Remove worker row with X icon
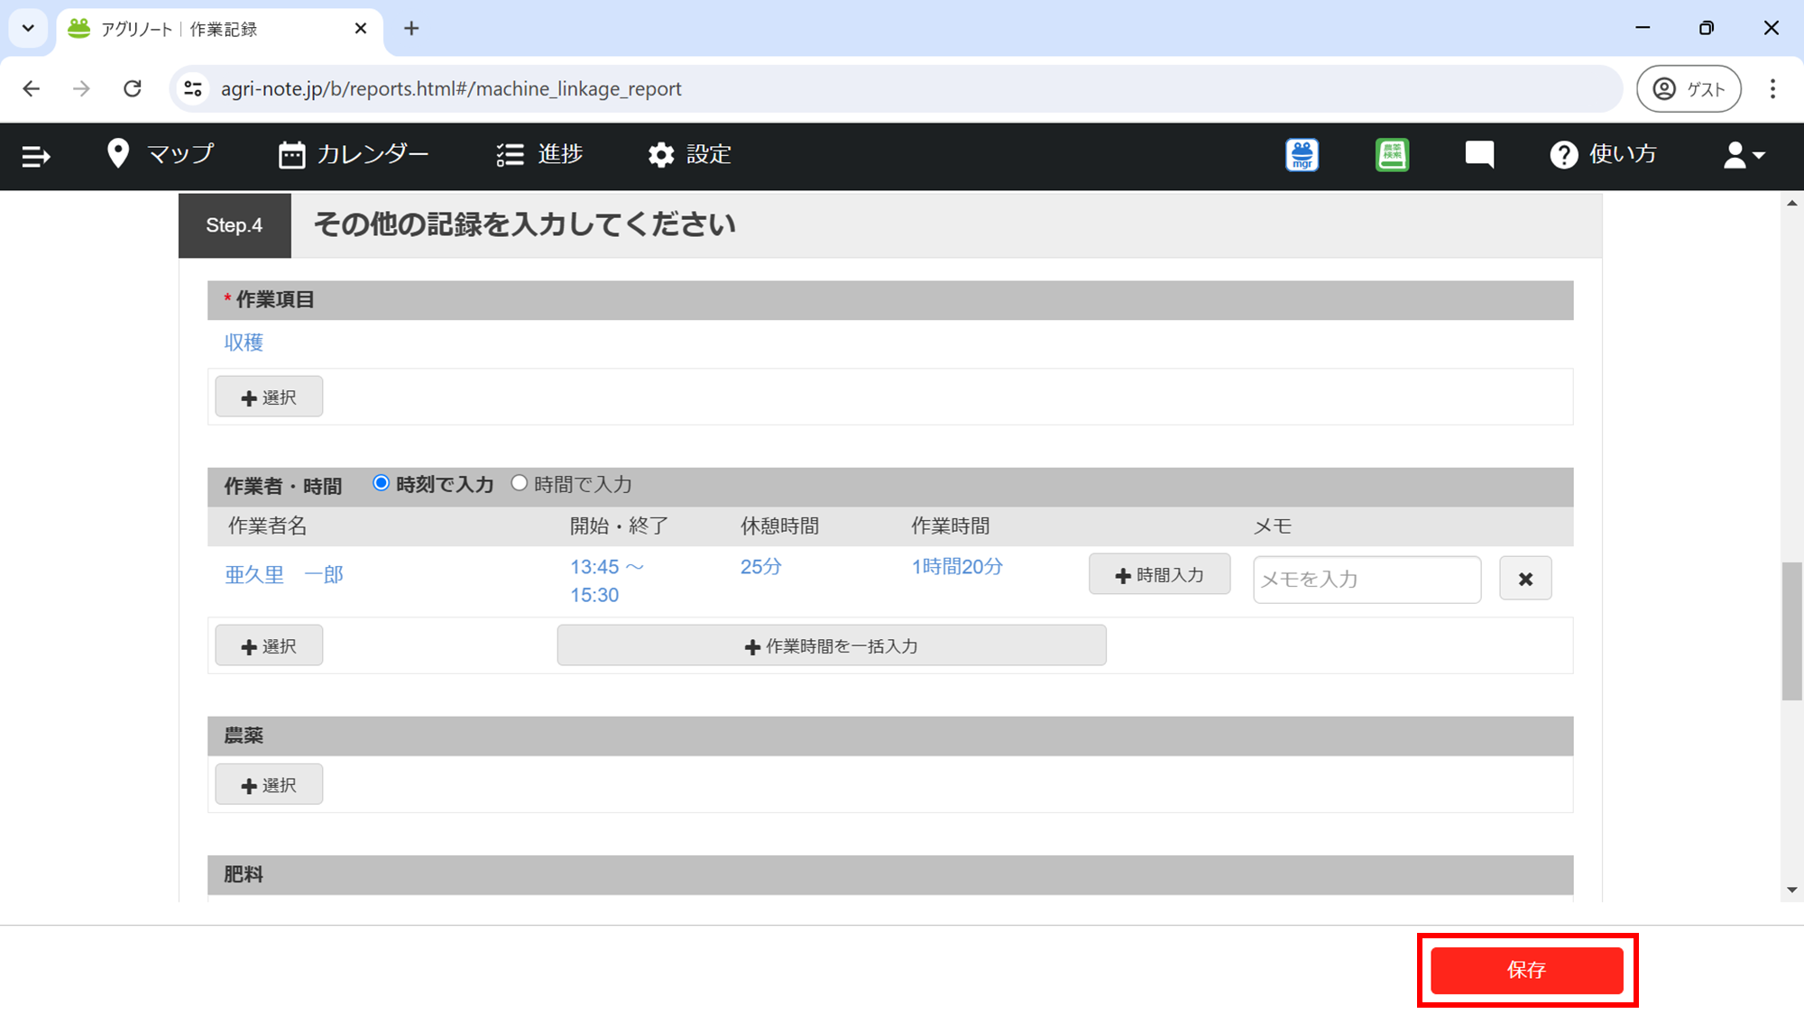The height and width of the screenshot is (1014, 1804). tap(1525, 579)
